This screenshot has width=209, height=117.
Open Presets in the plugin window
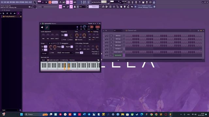tap(90, 24)
